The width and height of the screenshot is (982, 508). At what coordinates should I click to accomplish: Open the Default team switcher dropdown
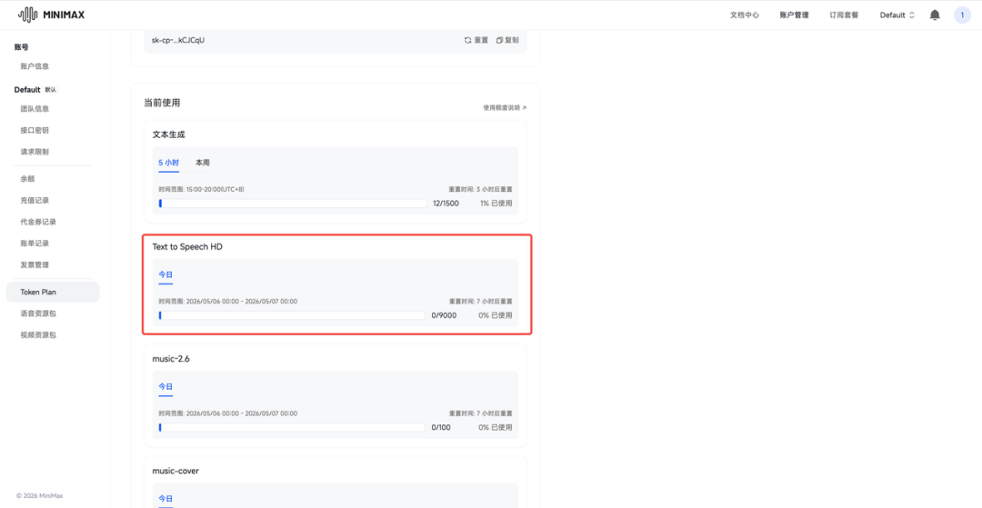(x=897, y=15)
